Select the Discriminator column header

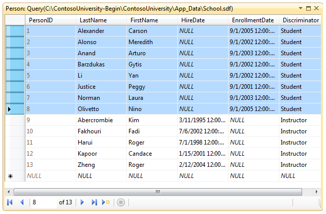coord(300,20)
